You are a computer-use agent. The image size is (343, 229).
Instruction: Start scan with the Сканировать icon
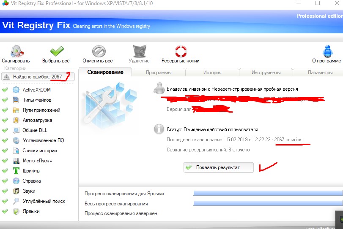(x=17, y=51)
